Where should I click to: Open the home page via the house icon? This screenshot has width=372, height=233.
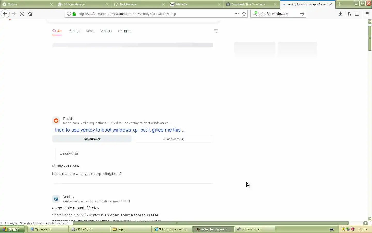click(x=30, y=14)
